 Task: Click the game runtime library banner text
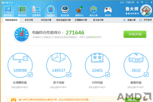pyautogui.click(x=54, y=100)
